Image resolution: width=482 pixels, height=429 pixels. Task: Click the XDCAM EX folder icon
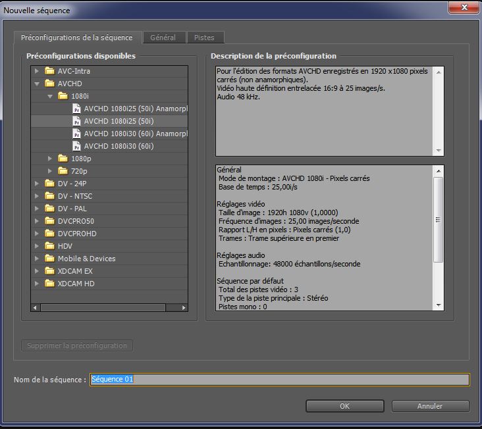49,271
